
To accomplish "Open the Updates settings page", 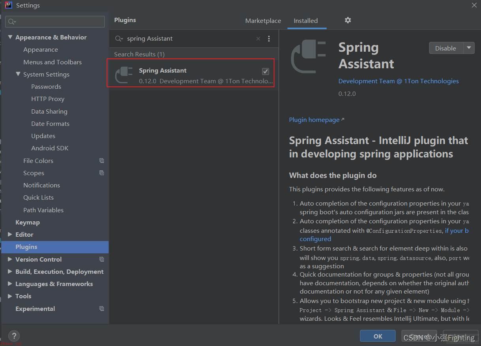I will coord(43,136).
